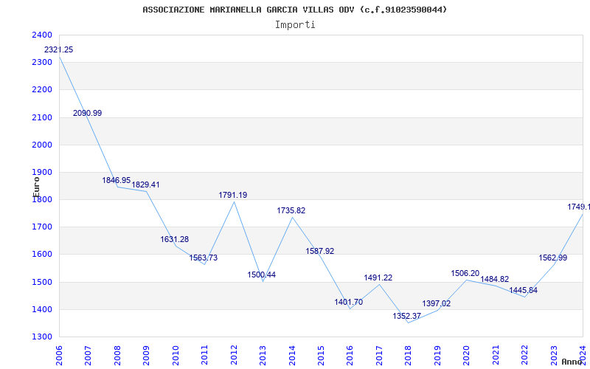Select the 1445.84 data label
This screenshot has width=590, height=369.
pos(524,290)
